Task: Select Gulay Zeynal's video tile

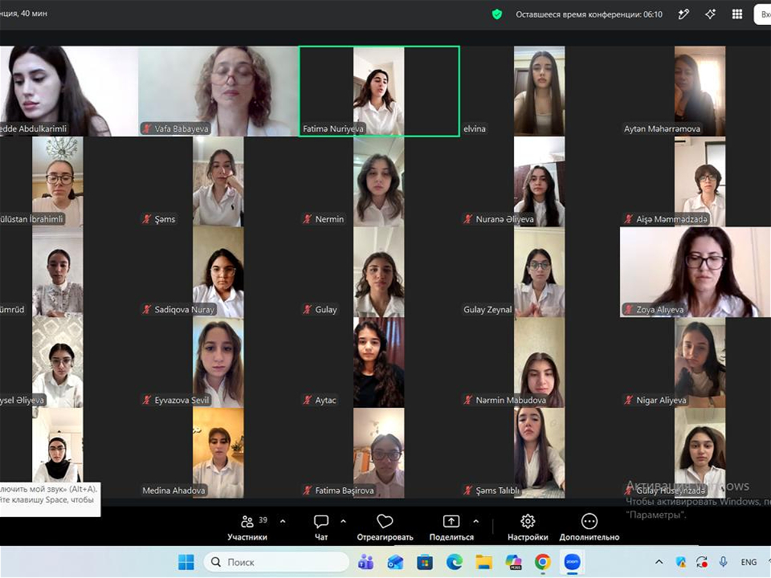Action: [540, 272]
